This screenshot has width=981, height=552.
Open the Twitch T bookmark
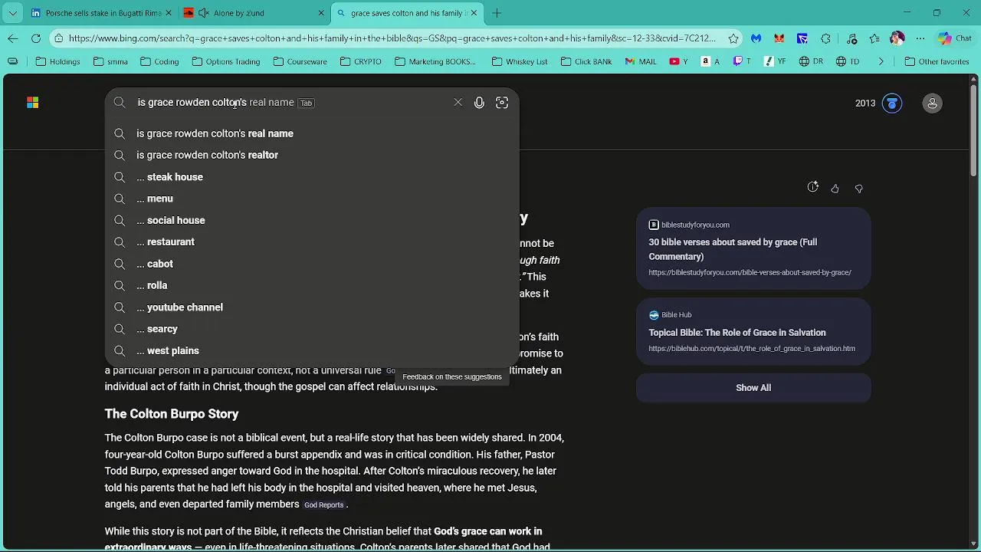point(743,61)
